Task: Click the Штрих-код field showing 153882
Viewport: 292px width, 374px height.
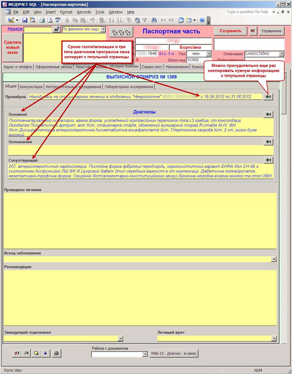Action: (x=199, y=60)
